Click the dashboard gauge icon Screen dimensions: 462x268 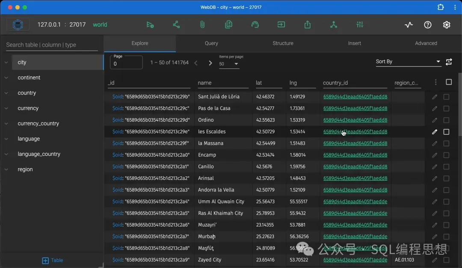255,24
